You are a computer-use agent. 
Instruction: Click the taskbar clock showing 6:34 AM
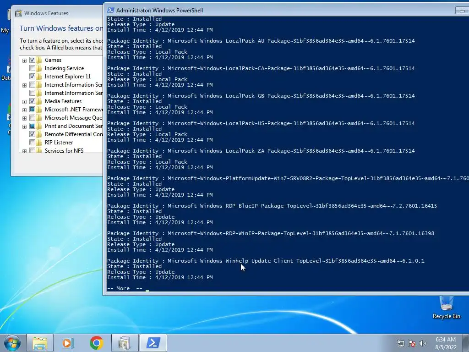pyautogui.click(x=446, y=343)
